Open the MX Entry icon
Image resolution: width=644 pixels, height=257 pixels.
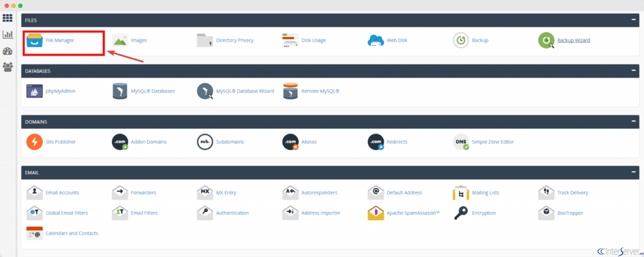(205, 192)
